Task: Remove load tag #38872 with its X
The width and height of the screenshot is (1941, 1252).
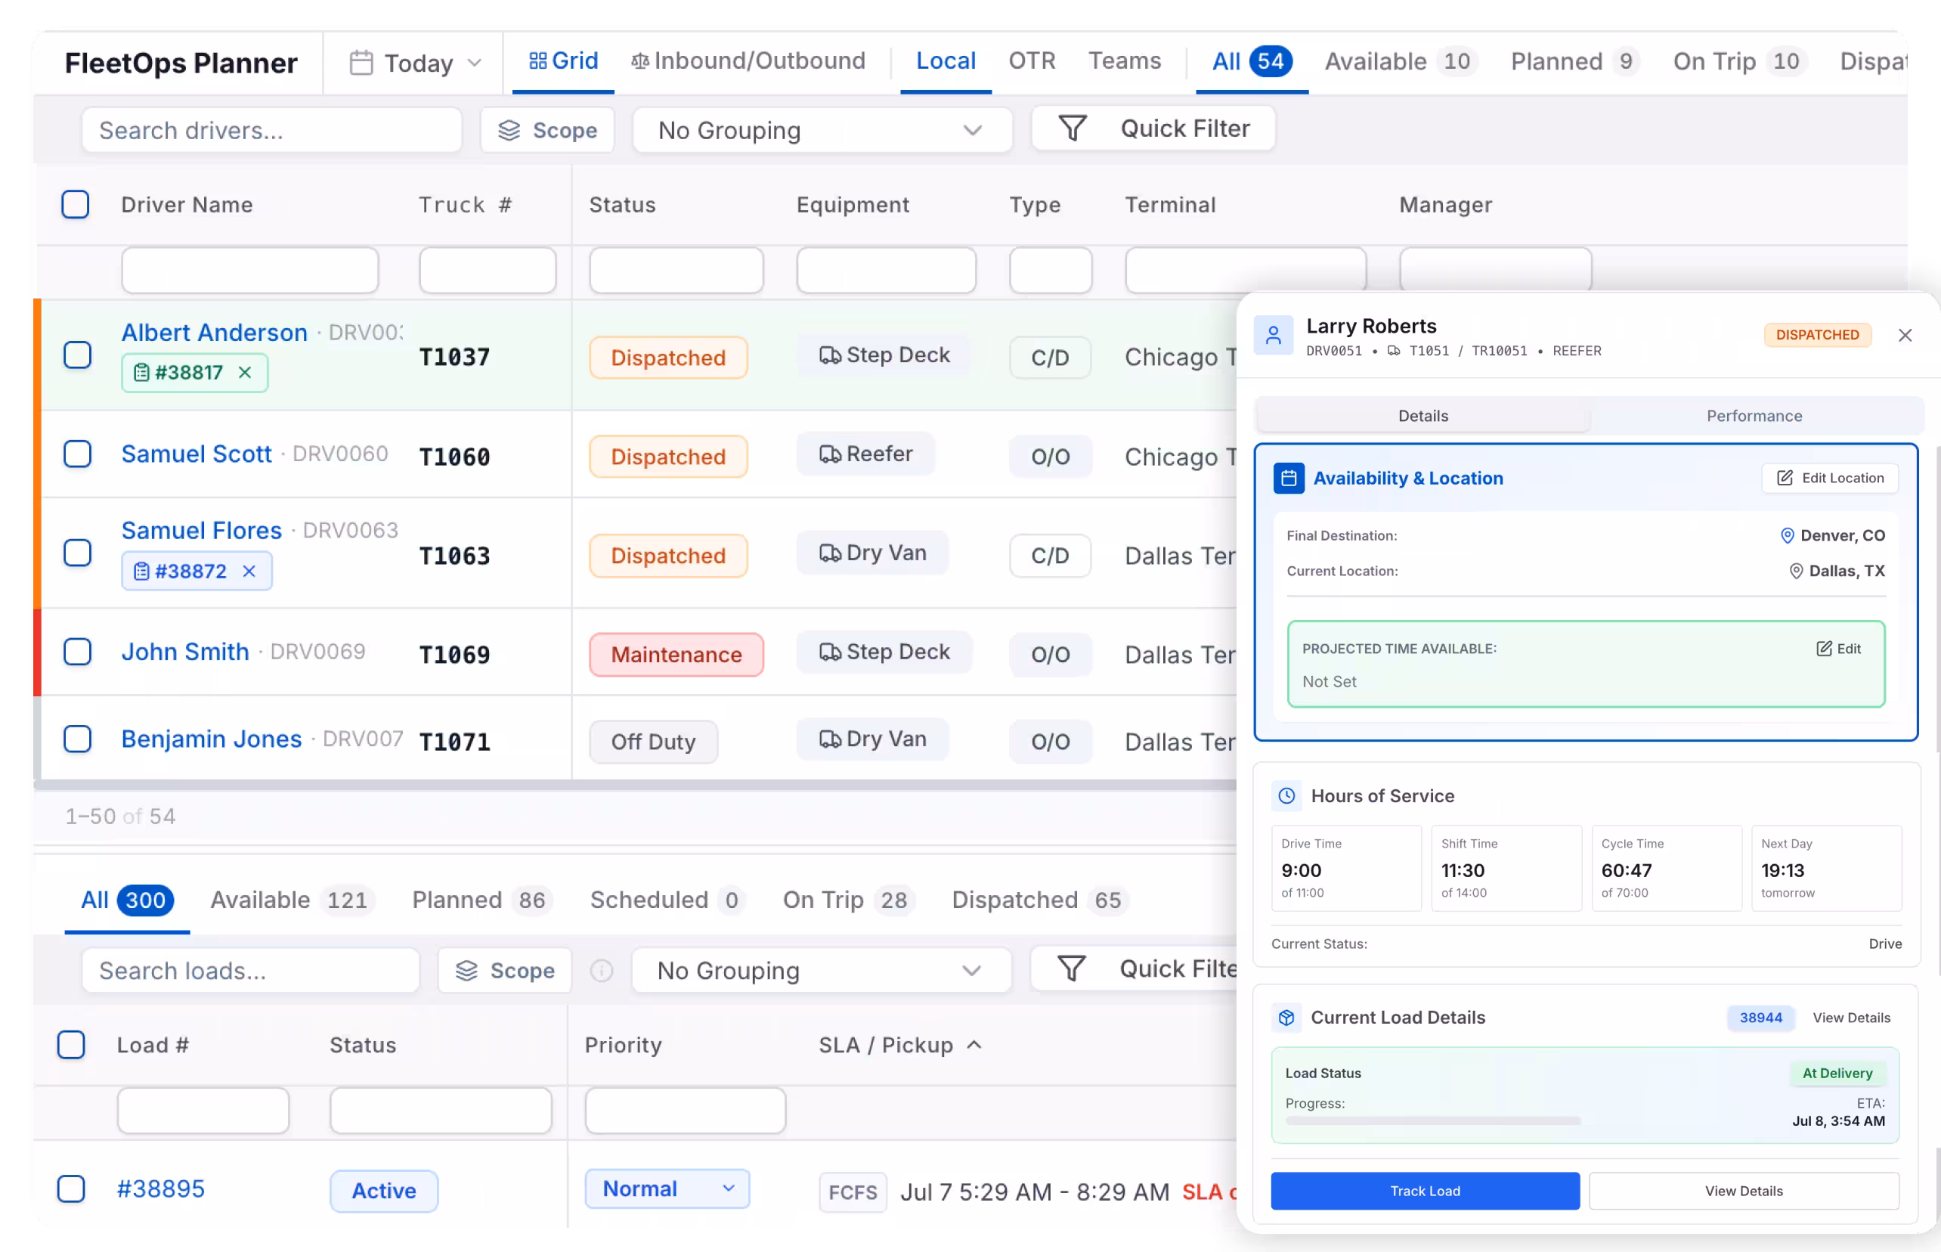Action: coord(249,572)
